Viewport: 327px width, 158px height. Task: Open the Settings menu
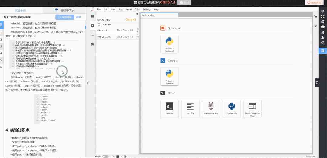(x=147, y=10)
